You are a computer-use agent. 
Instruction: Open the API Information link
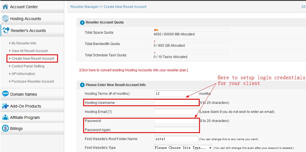tap(23, 74)
